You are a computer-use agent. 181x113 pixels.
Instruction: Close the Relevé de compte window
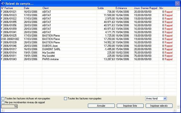click(178, 4)
